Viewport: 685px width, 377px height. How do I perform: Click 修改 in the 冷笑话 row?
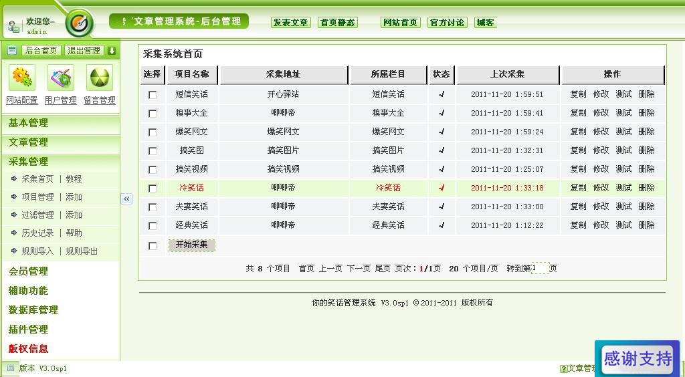[601, 188]
